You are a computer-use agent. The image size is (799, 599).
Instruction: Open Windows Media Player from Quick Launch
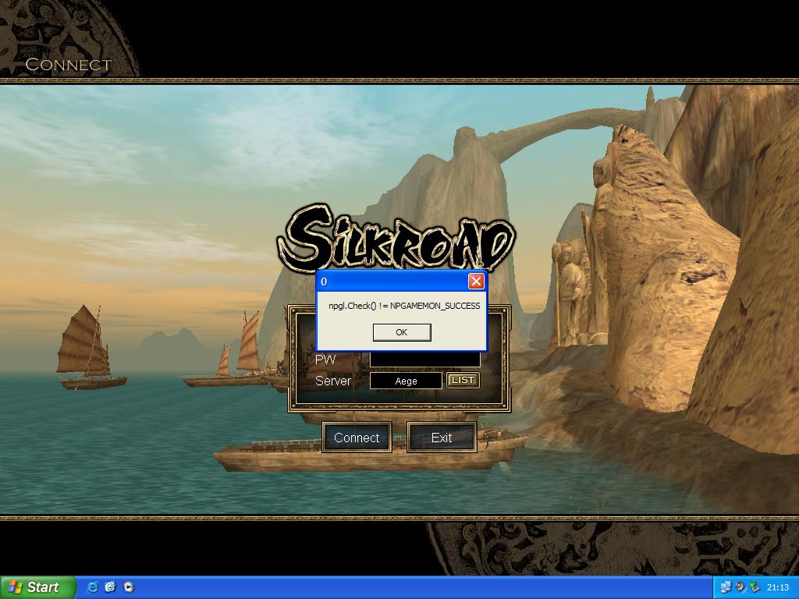click(129, 587)
